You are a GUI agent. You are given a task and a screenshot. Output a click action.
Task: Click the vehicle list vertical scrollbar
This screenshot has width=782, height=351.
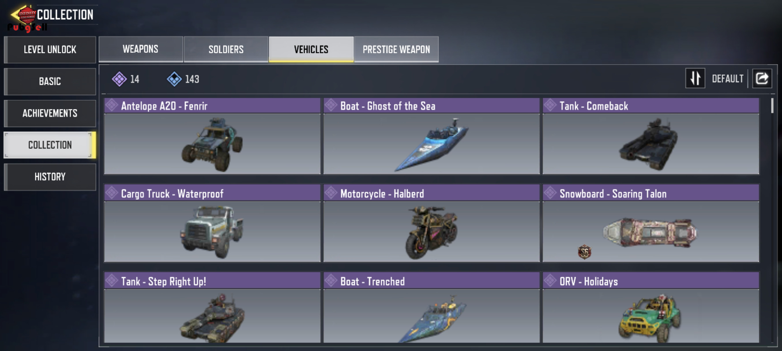coord(772,221)
